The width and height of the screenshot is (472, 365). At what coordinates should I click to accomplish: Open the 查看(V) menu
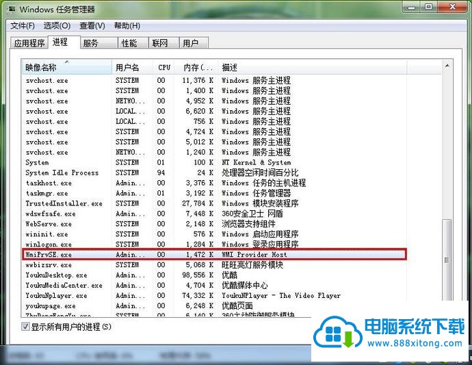tap(92, 26)
